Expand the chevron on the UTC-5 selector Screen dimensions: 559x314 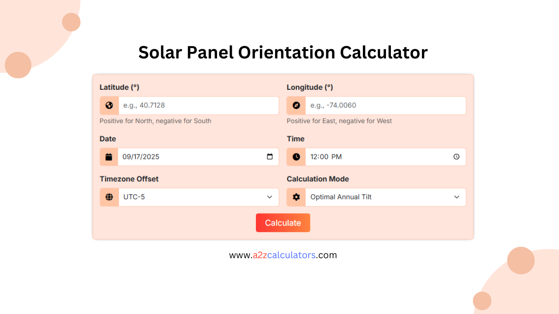(x=269, y=197)
